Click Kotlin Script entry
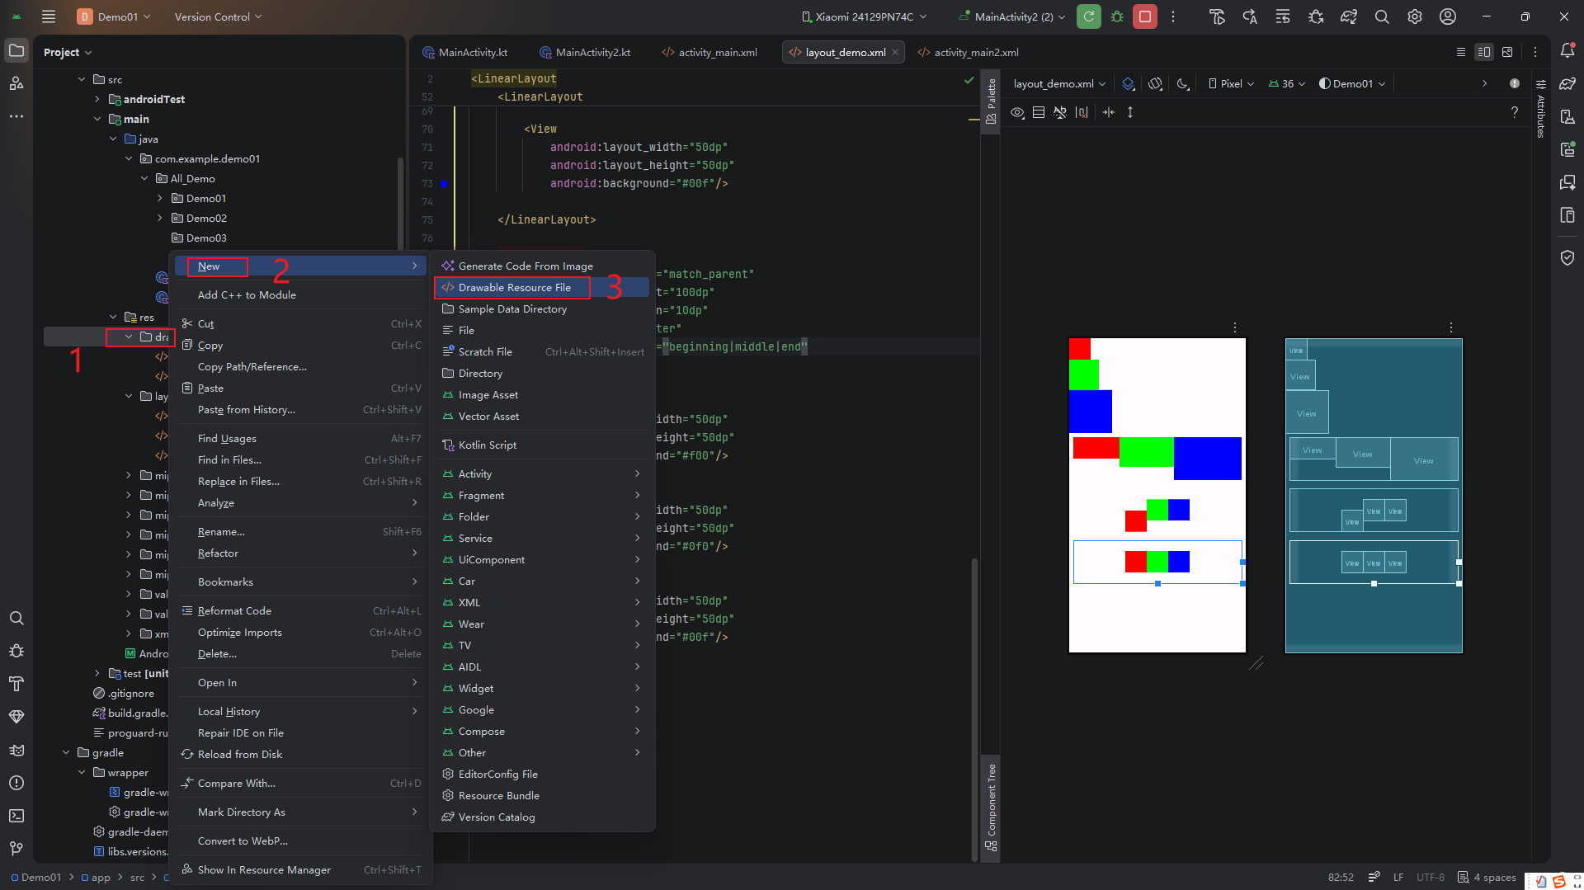1584x890 pixels. (543, 445)
